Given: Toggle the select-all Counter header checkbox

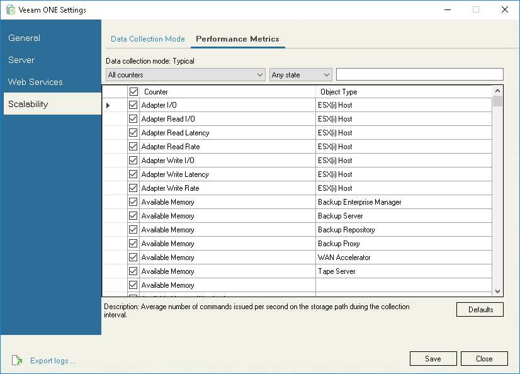Looking at the screenshot, I should pyautogui.click(x=133, y=92).
